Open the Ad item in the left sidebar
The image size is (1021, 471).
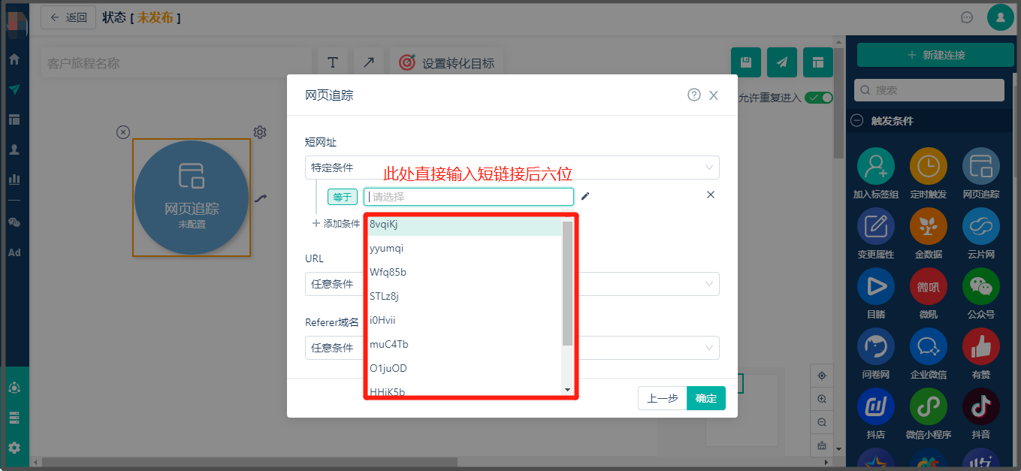pos(14,252)
